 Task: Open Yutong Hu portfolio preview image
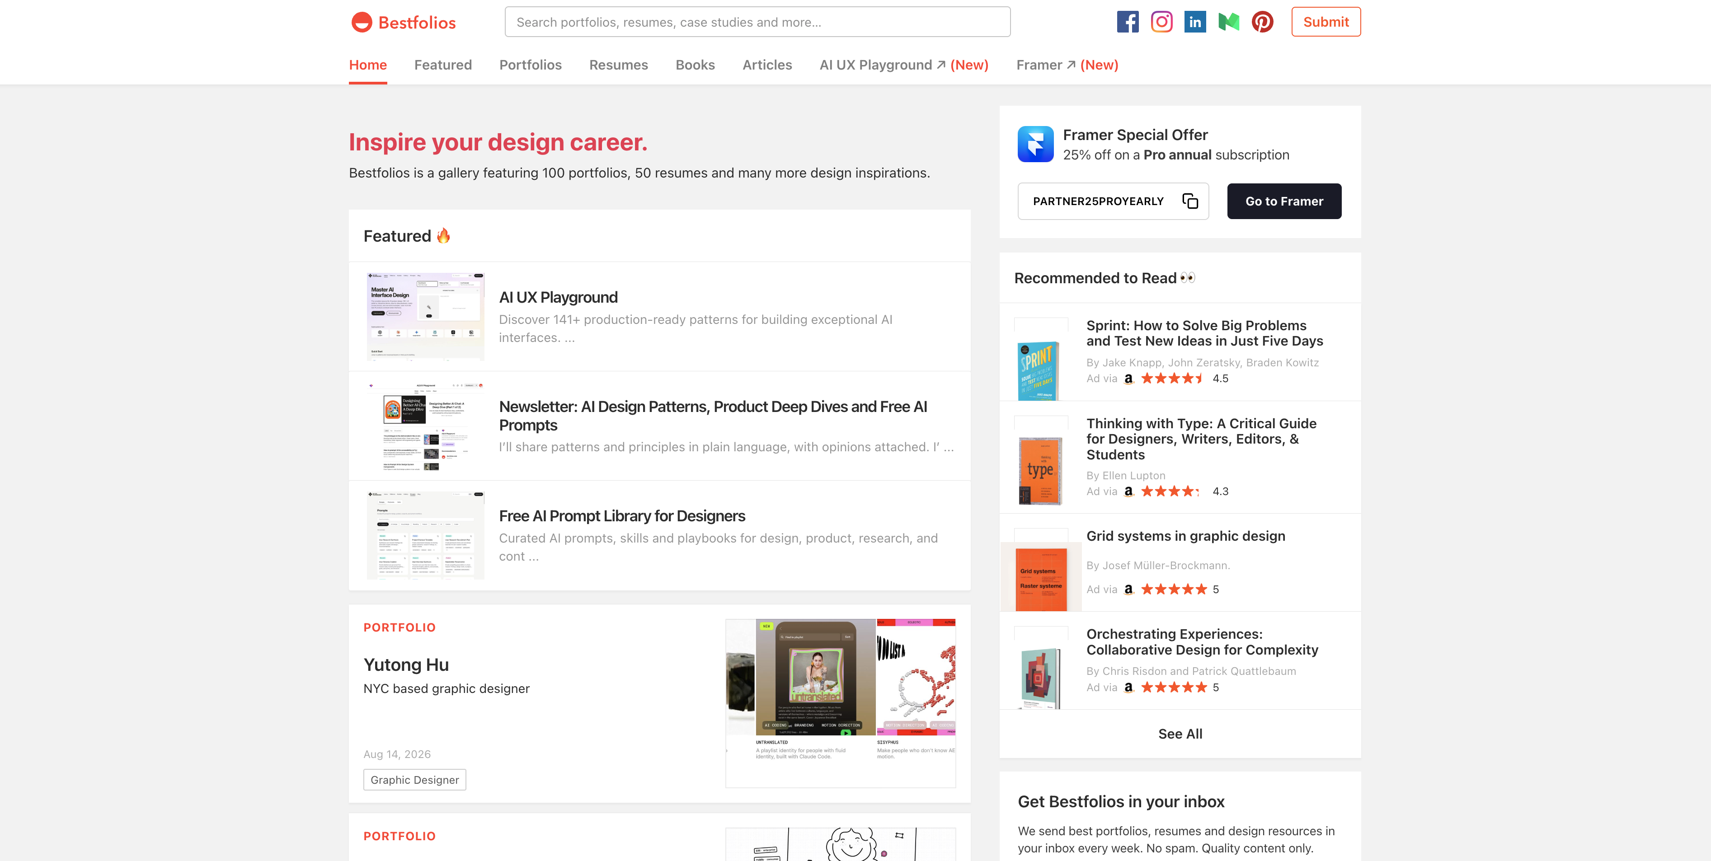click(x=840, y=704)
